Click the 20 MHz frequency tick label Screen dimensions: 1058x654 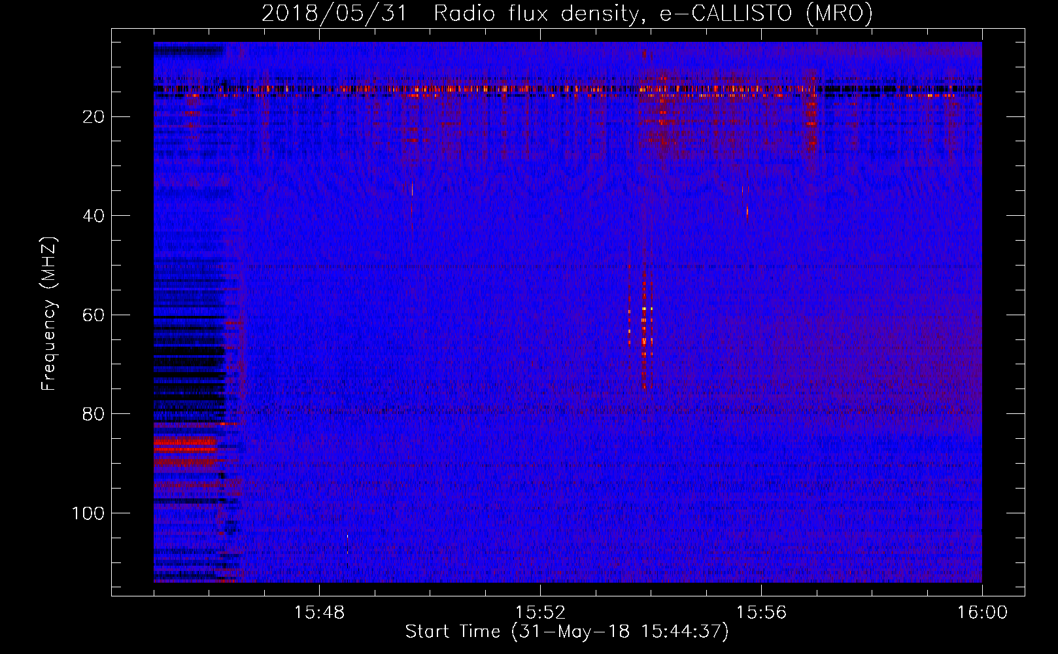(x=94, y=117)
